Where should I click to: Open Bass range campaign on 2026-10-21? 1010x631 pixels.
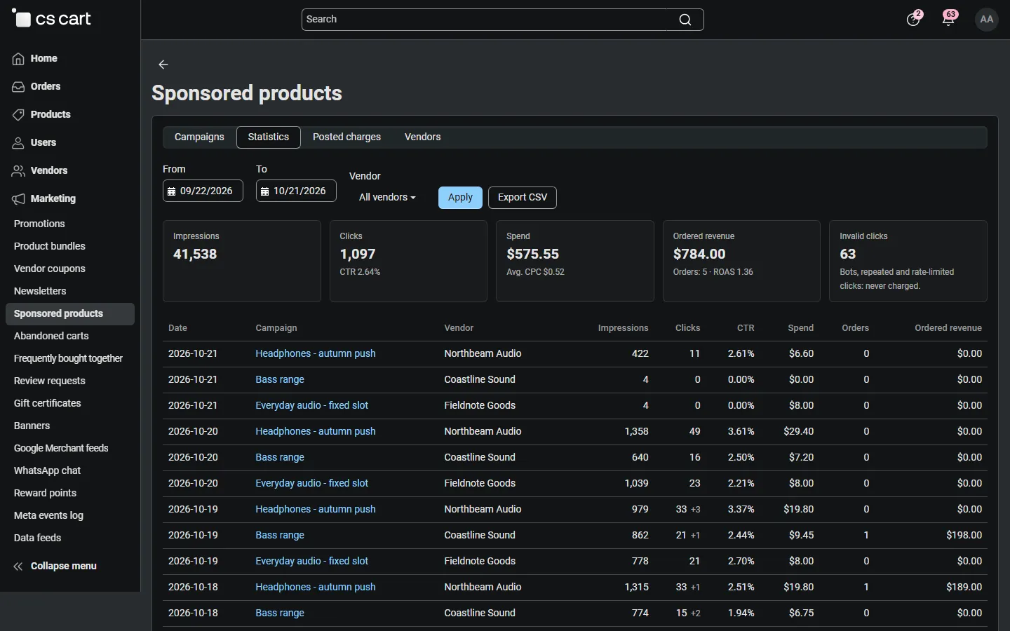[280, 379]
